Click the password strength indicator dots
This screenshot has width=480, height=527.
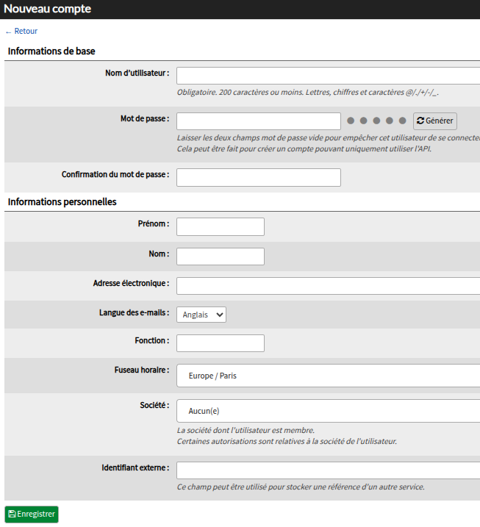pos(376,121)
